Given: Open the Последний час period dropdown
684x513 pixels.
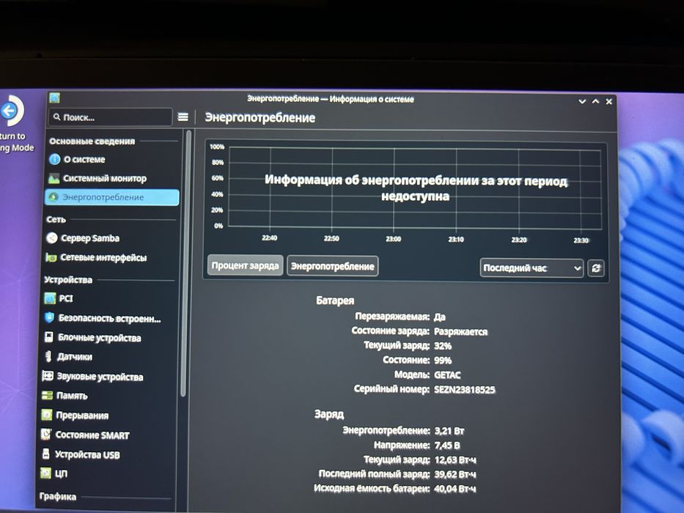Looking at the screenshot, I should click(532, 267).
